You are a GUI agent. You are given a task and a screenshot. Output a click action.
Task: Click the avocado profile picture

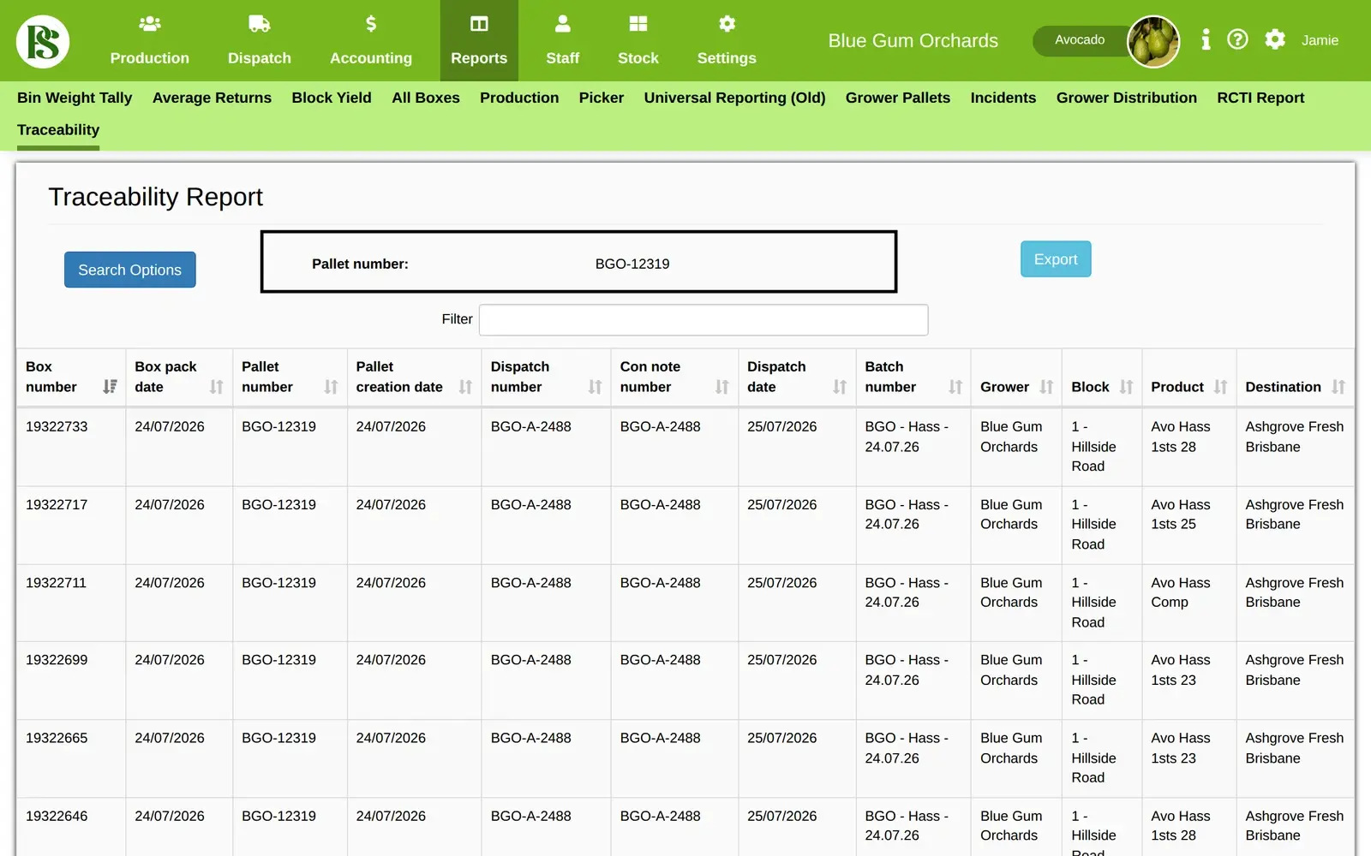(1152, 41)
